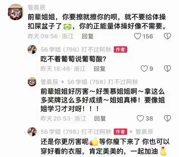Open 管晨辰's avatar on the top comment
The height and width of the screenshot is (157, 179).
tap(15, 12)
